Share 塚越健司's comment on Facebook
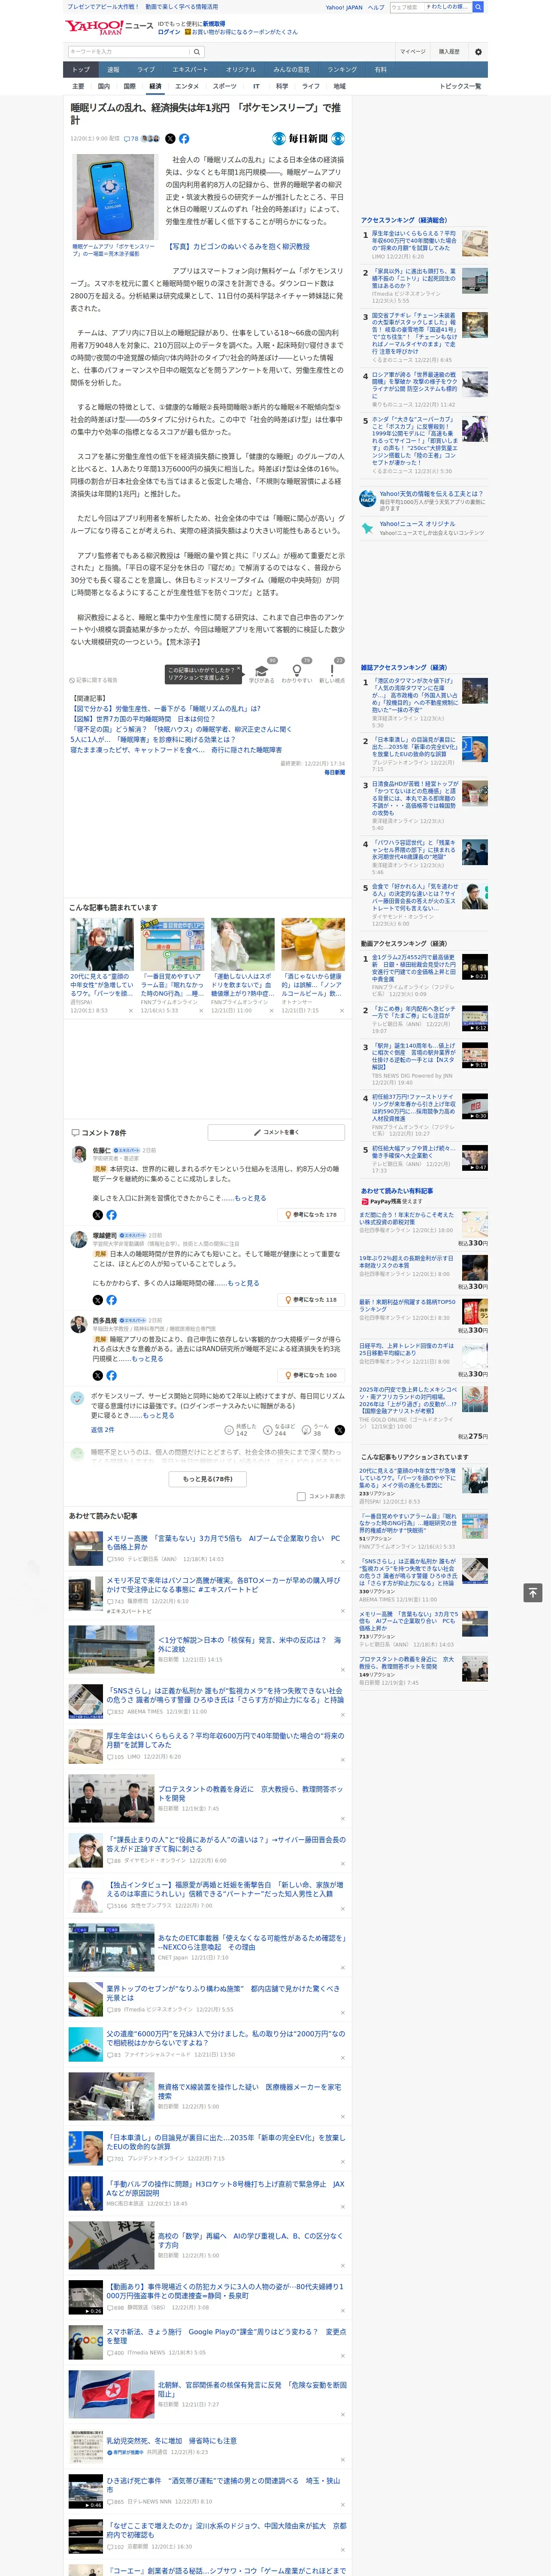The width and height of the screenshot is (551, 2576). coord(111,1300)
